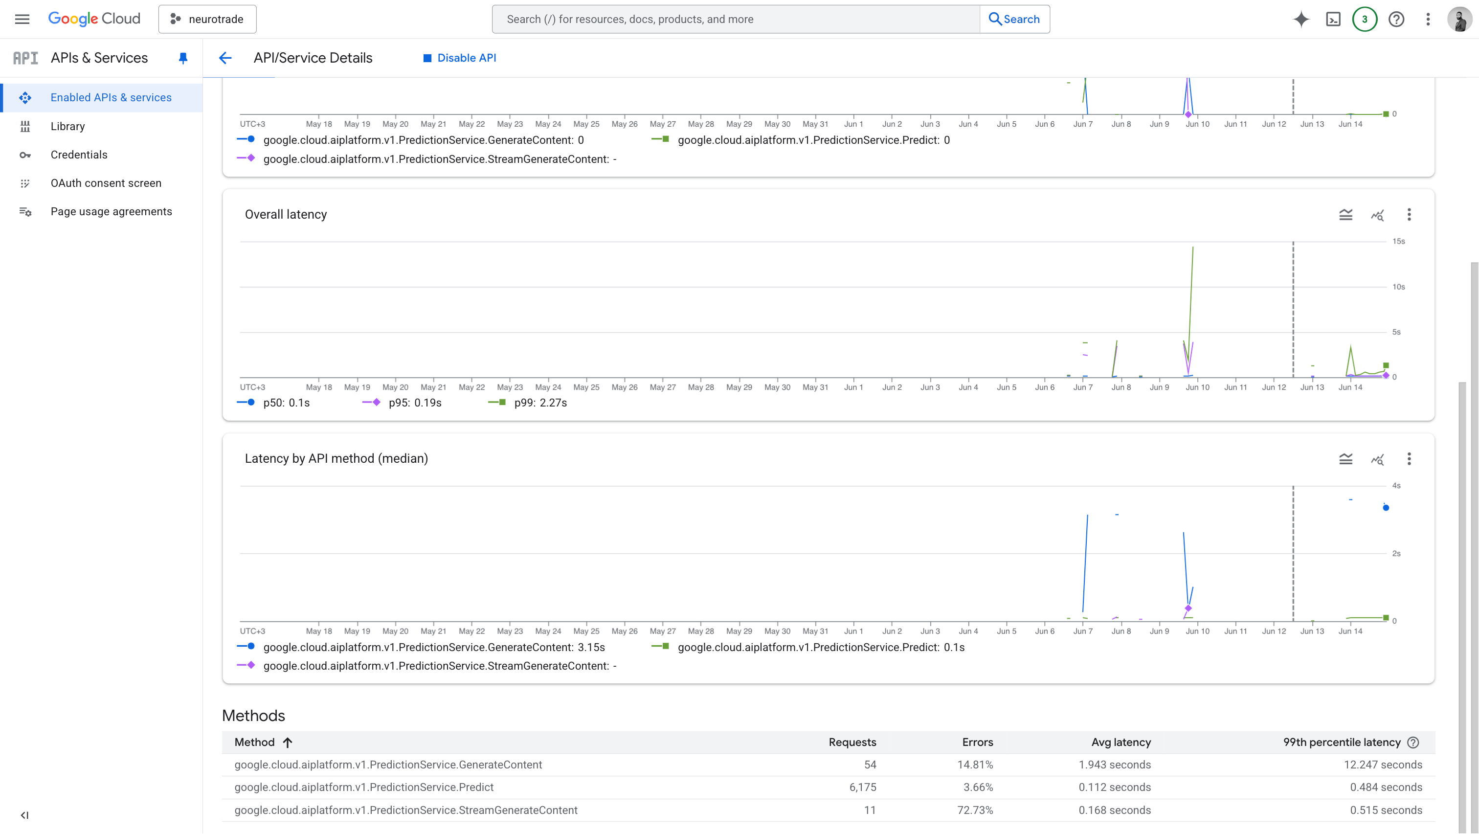Open the help question mark icon
The image size is (1479, 834).
point(1396,19)
